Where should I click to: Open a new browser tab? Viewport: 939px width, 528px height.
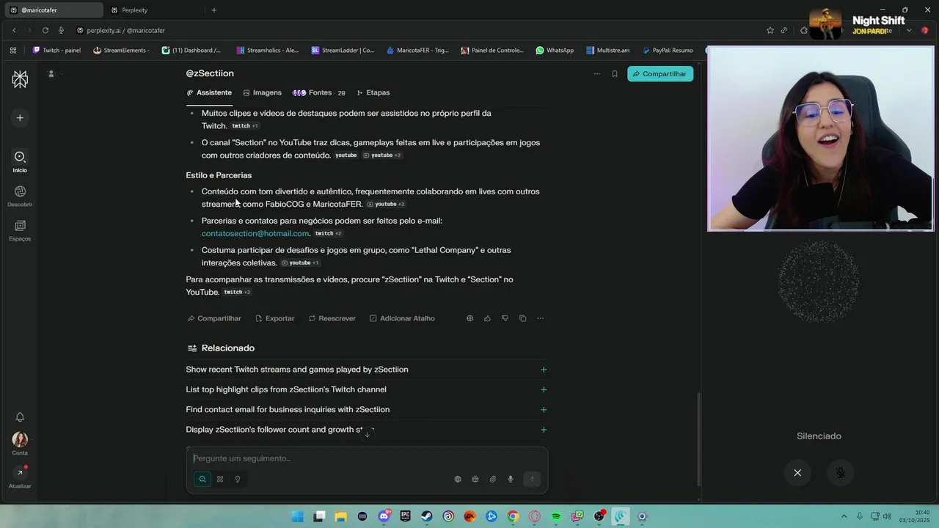click(x=214, y=10)
